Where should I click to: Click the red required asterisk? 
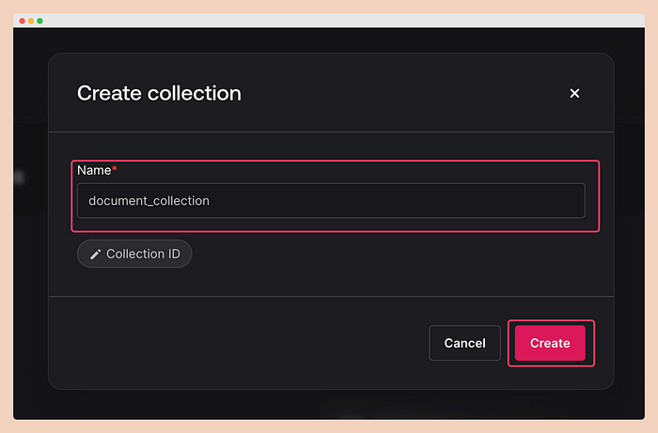tap(114, 168)
